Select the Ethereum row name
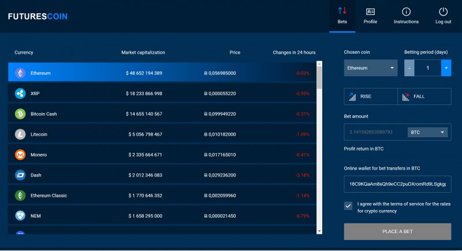The width and height of the screenshot is (462, 251). point(40,73)
